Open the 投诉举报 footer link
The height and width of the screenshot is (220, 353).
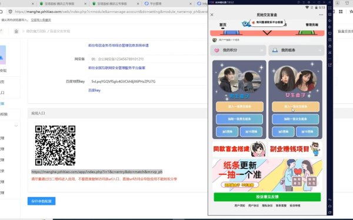point(295,206)
